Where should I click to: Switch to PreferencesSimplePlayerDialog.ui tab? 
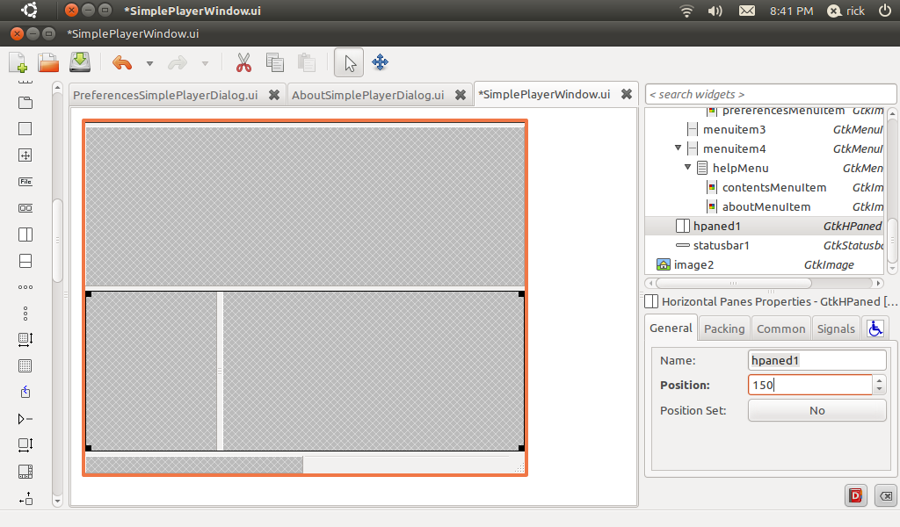coord(165,95)
